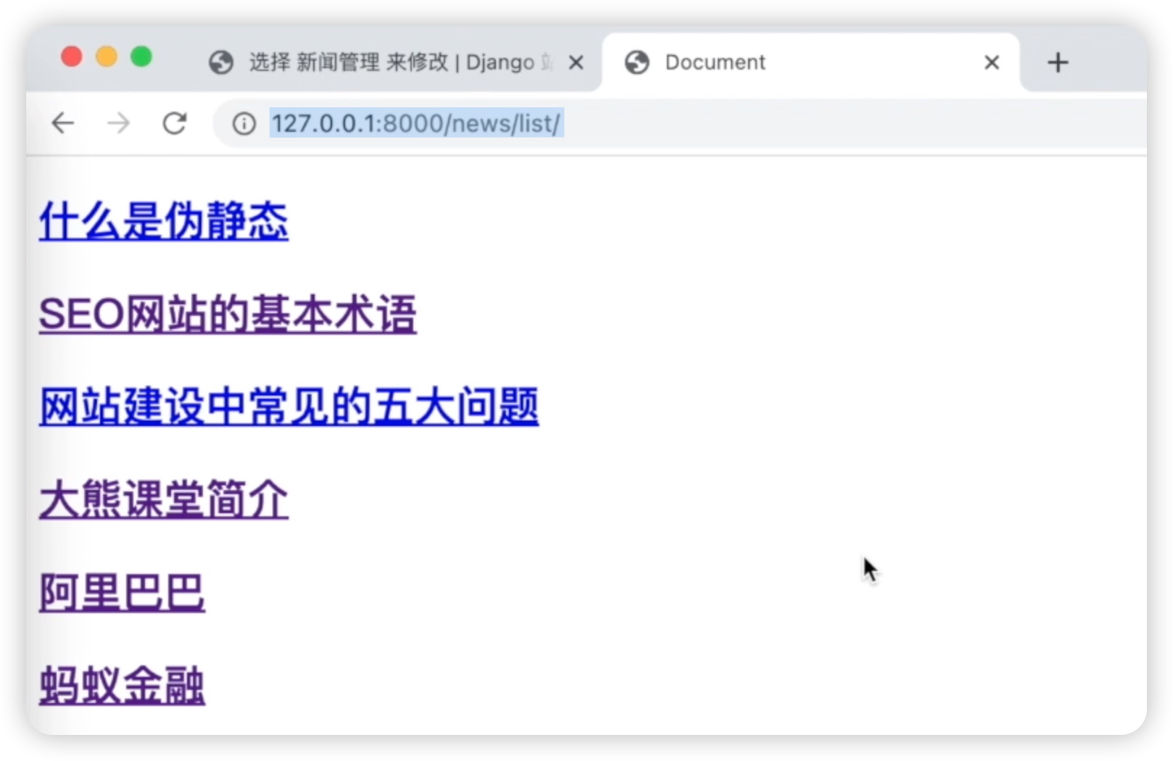Image resolution: width=1173 pixels, height=761 pixels.
Task: Reload the page with the refresh icon
Action: coord(174,124)
